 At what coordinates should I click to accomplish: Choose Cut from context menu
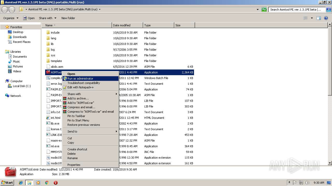(91, 138)
